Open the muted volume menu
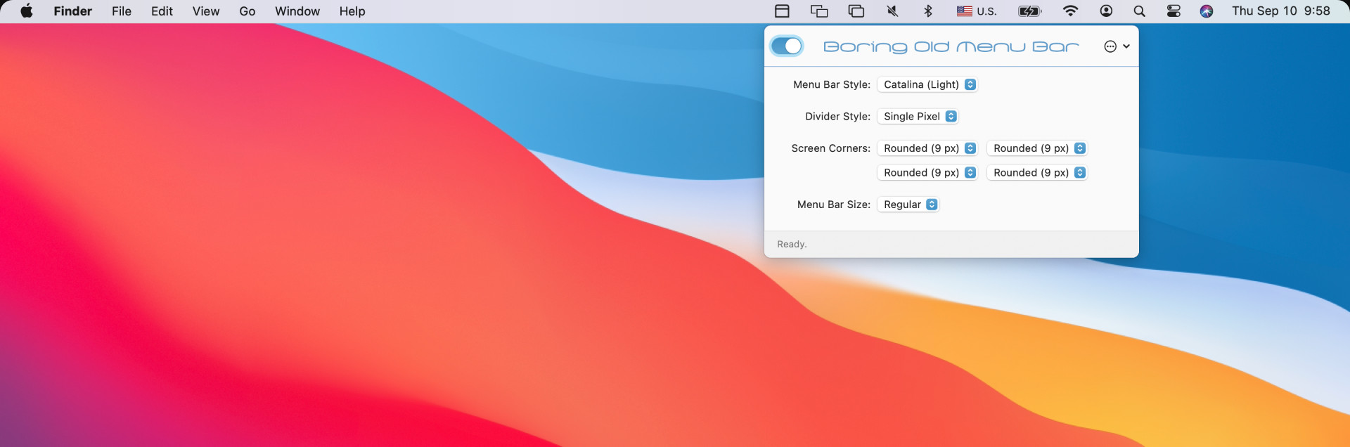 [x=892, y=11]
